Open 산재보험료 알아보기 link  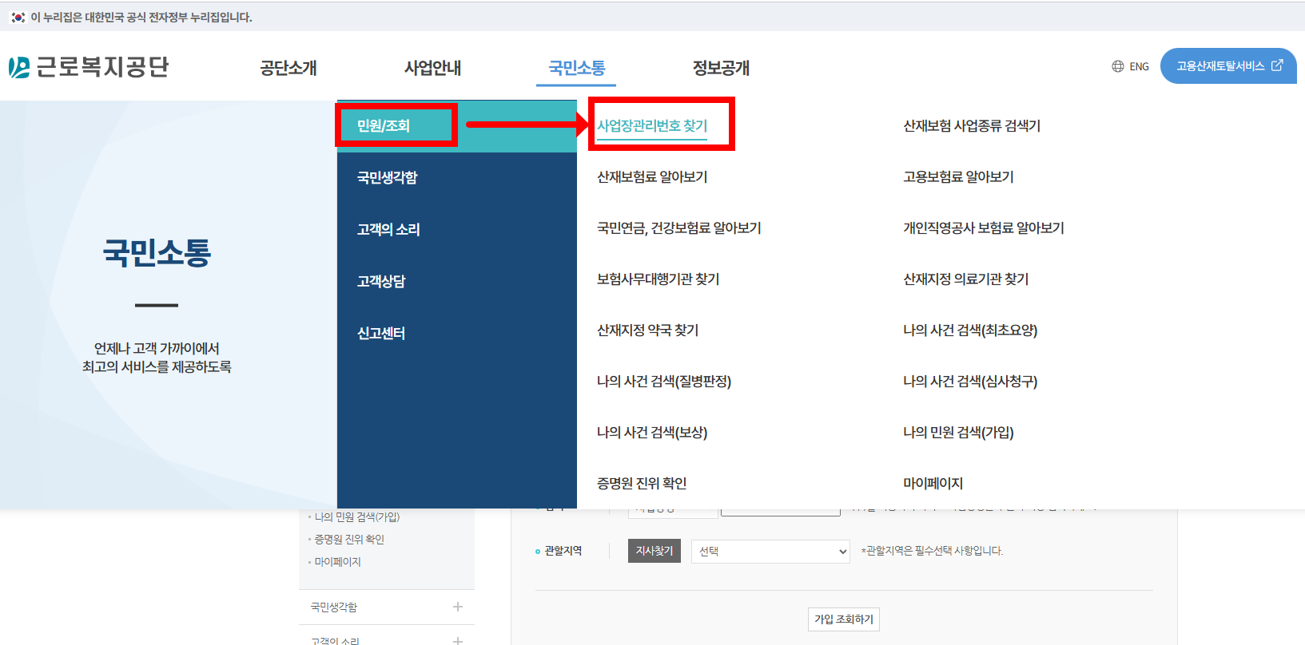pyautogui.click(x=652, y=176)
